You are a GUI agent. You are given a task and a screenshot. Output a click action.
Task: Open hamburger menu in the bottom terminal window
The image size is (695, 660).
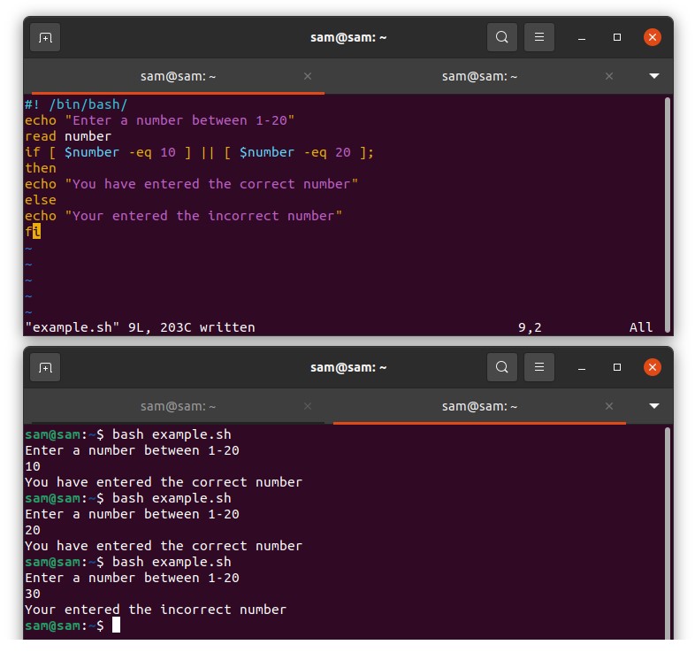point(539,367)
